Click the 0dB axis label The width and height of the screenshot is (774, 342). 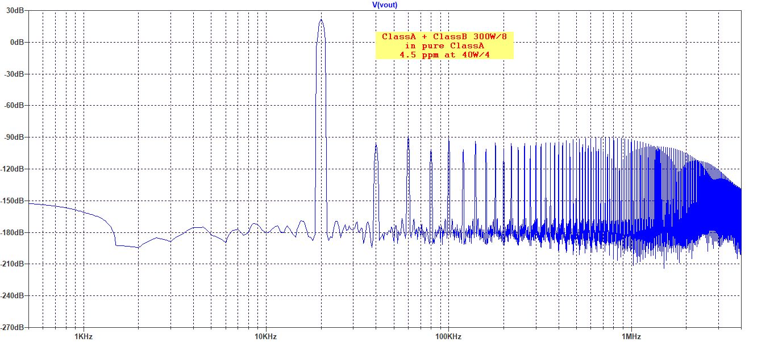pyautogui.click(x=17, y=43)
